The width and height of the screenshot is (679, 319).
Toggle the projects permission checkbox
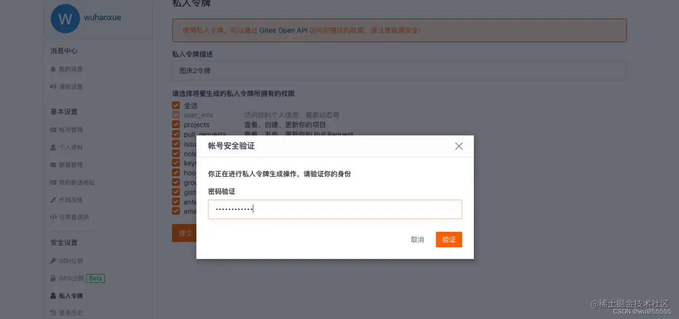click(x=176, y=124)
